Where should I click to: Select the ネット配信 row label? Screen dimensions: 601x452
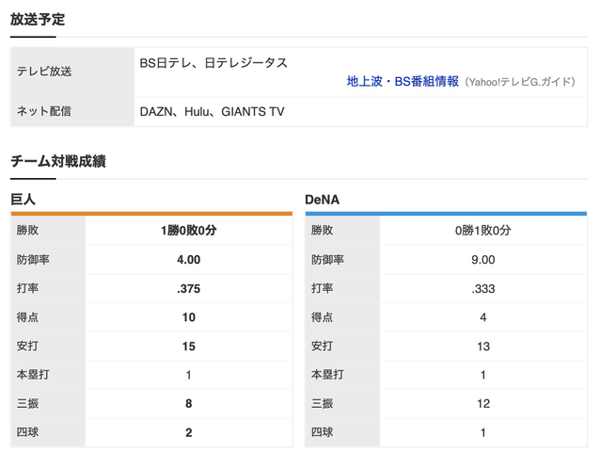coord(44,111)
